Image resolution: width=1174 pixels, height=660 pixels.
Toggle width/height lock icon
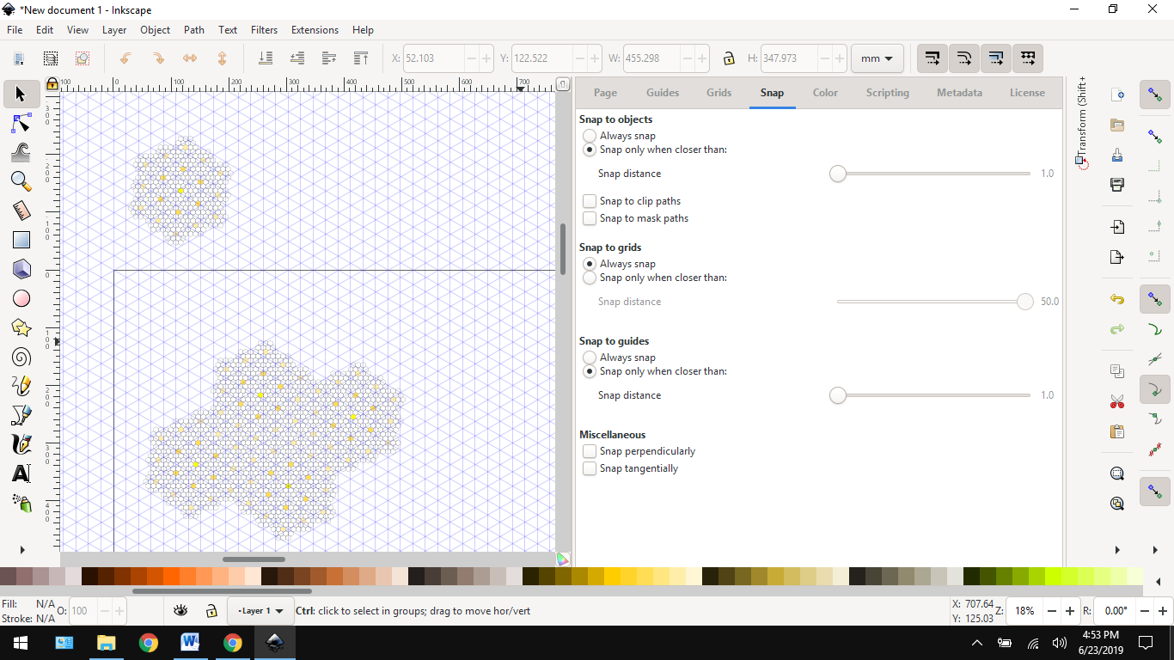pyautogui.click(x=729, y=58)
